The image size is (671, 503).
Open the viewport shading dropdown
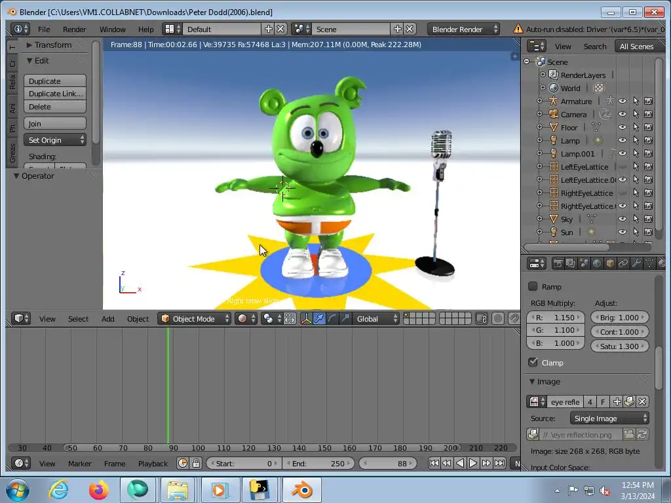[x=246, y=319]
